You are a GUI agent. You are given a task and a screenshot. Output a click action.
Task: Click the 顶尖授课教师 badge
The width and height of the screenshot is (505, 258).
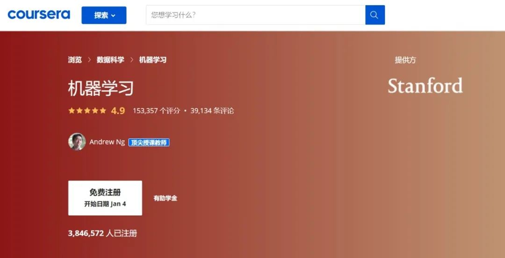pyautogui.click(x=149, y=143)
